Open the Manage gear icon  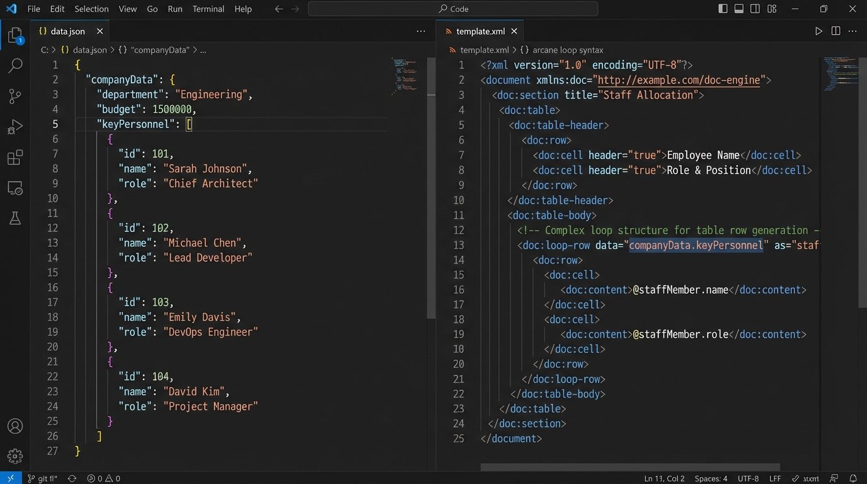[x=15, y=456]
